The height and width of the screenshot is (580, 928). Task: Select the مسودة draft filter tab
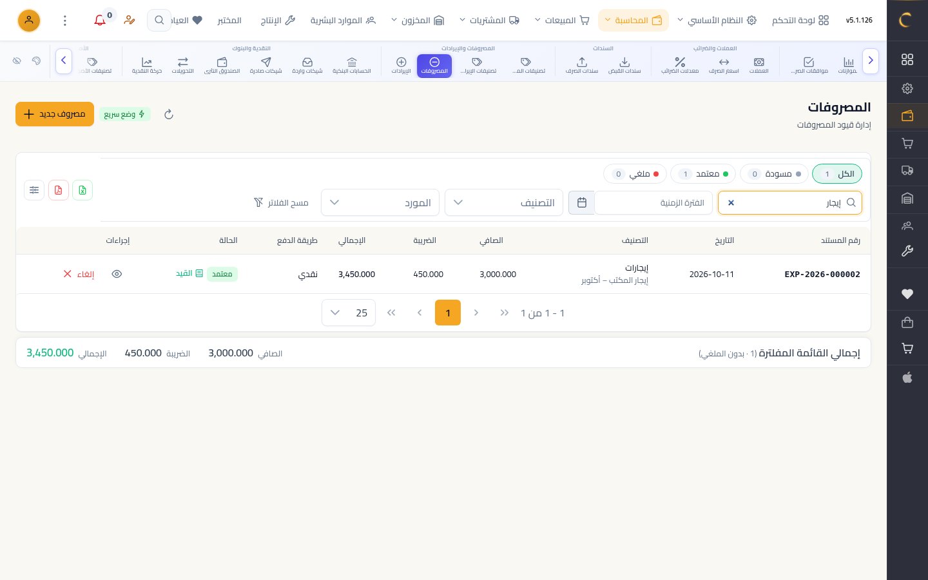coord(774,174)
